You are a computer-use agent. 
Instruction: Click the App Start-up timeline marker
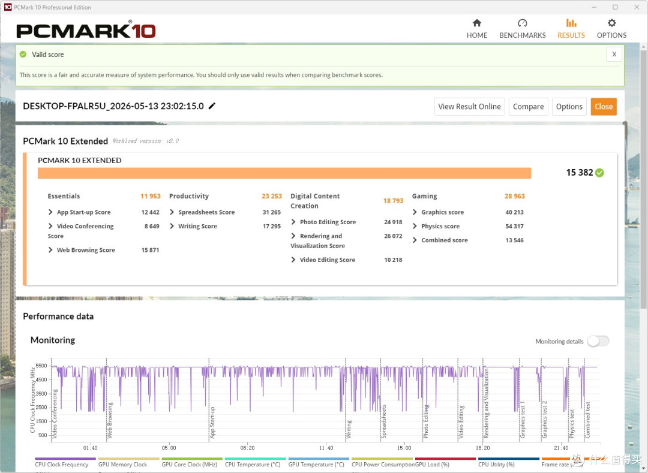[x=212, y=423]
